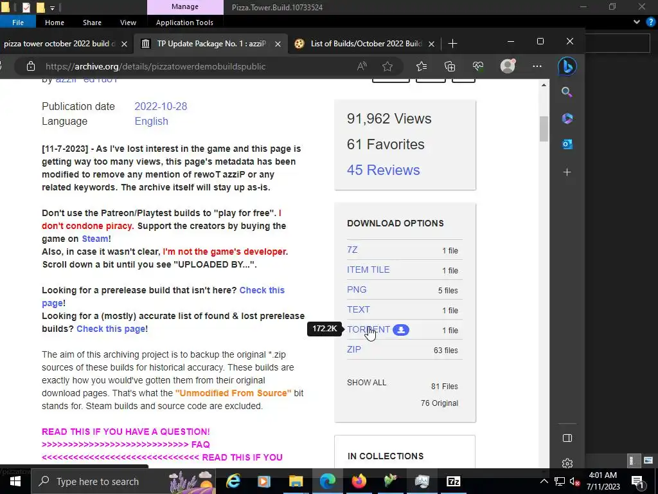Screen dimensions: 658x494
Task: Open the Edge profile avatar
Action: point(508,66)
